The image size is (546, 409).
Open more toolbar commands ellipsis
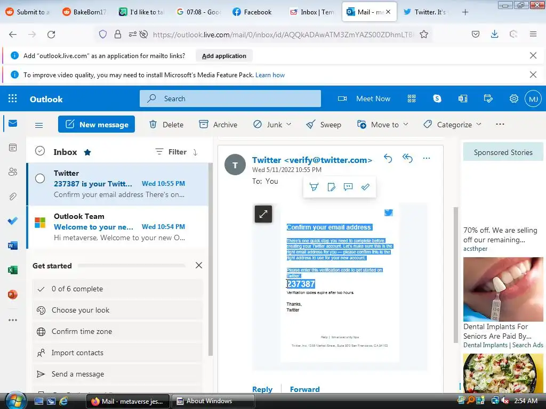click(x=500, y=124)
